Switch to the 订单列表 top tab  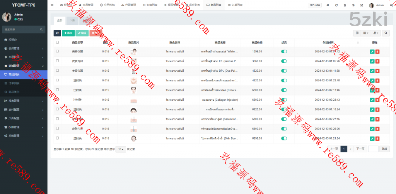pos(235,5)
